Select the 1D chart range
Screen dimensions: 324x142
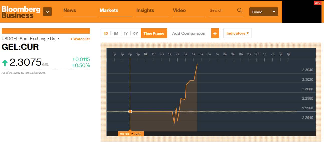pos(106,33)
